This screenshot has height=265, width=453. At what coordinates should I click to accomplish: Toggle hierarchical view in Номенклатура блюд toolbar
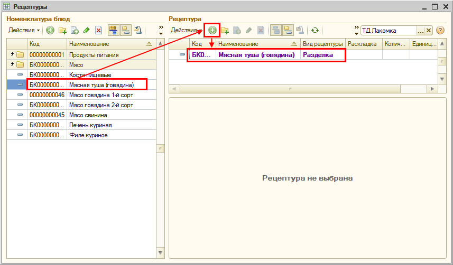tap(113, 31)
